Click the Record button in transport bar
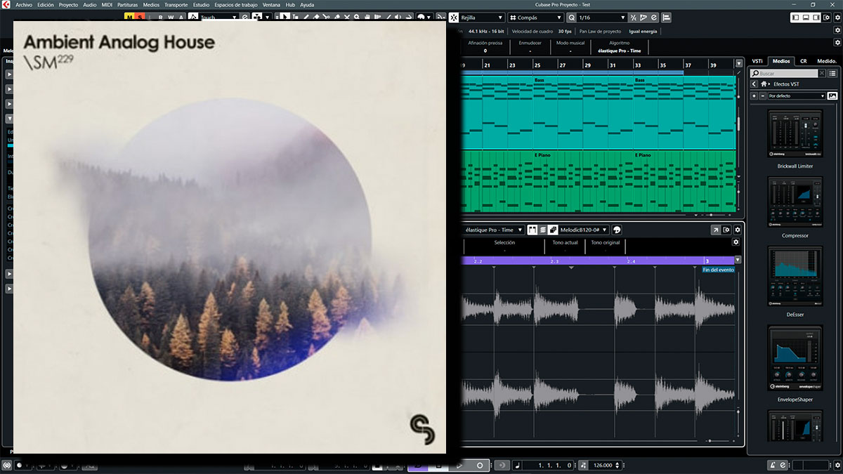The image size is (843, 474). (x=480, y=465)
